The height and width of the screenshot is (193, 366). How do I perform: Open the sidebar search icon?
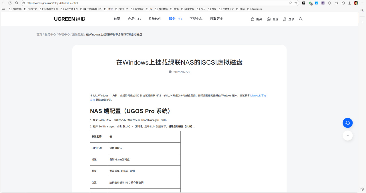point(362,10)
